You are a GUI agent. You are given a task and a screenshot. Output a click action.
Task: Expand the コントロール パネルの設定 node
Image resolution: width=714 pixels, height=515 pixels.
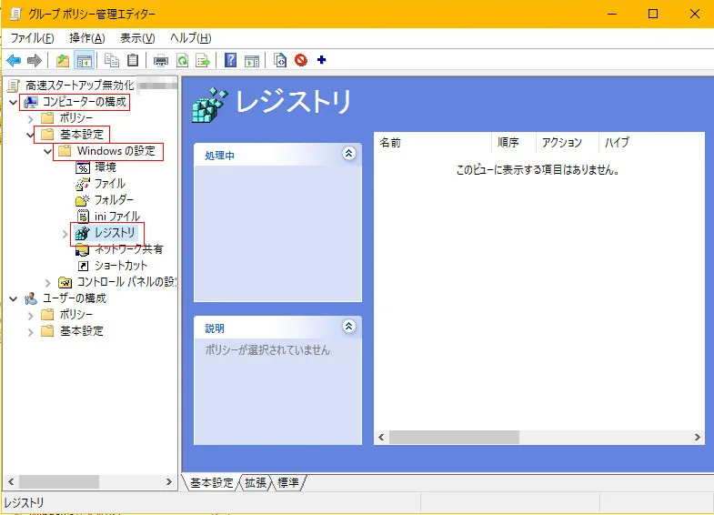48,282
